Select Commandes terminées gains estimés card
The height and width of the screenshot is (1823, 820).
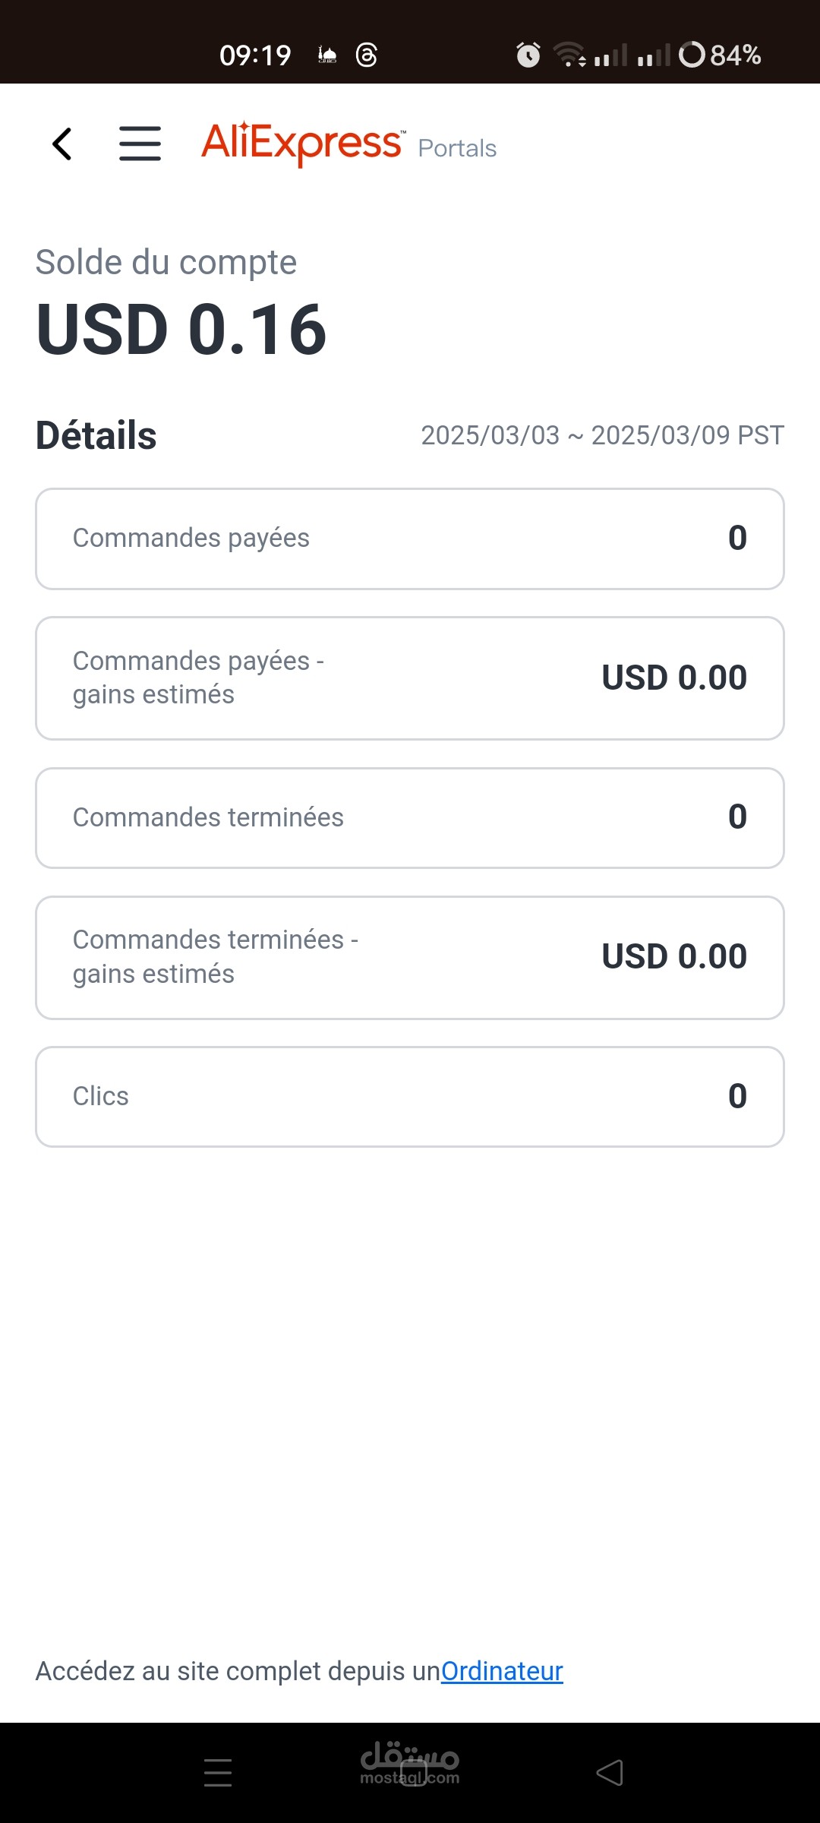[x=410, y=957]
